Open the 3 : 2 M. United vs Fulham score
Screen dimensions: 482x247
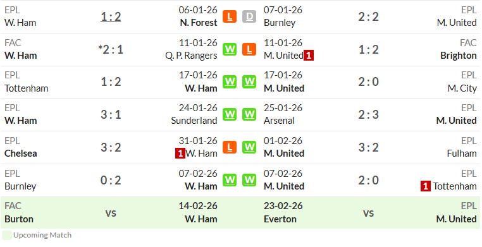[368, 148]
